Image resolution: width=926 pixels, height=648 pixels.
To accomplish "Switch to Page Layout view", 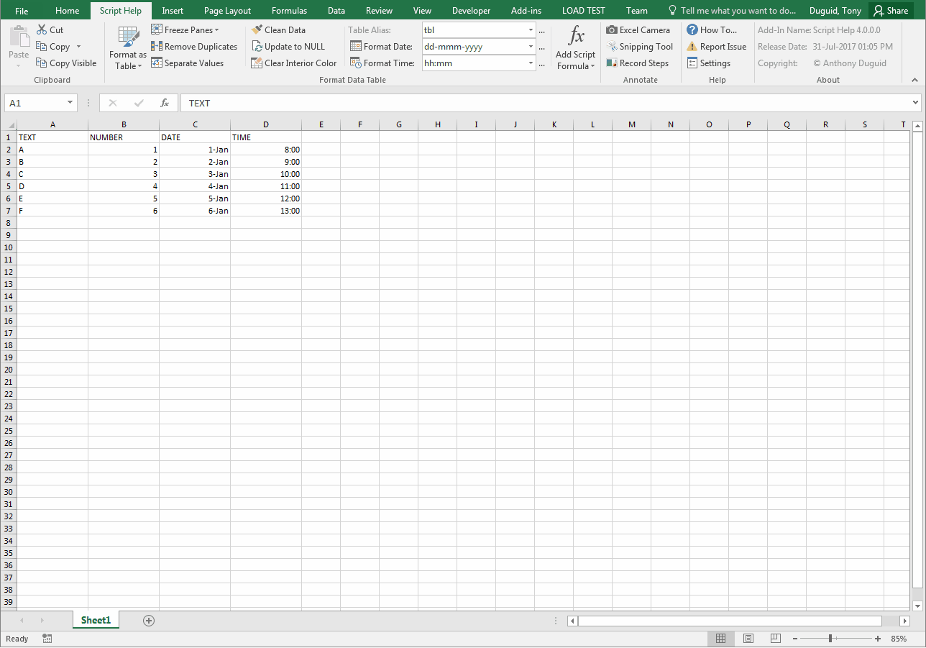I will pos(748,639).
